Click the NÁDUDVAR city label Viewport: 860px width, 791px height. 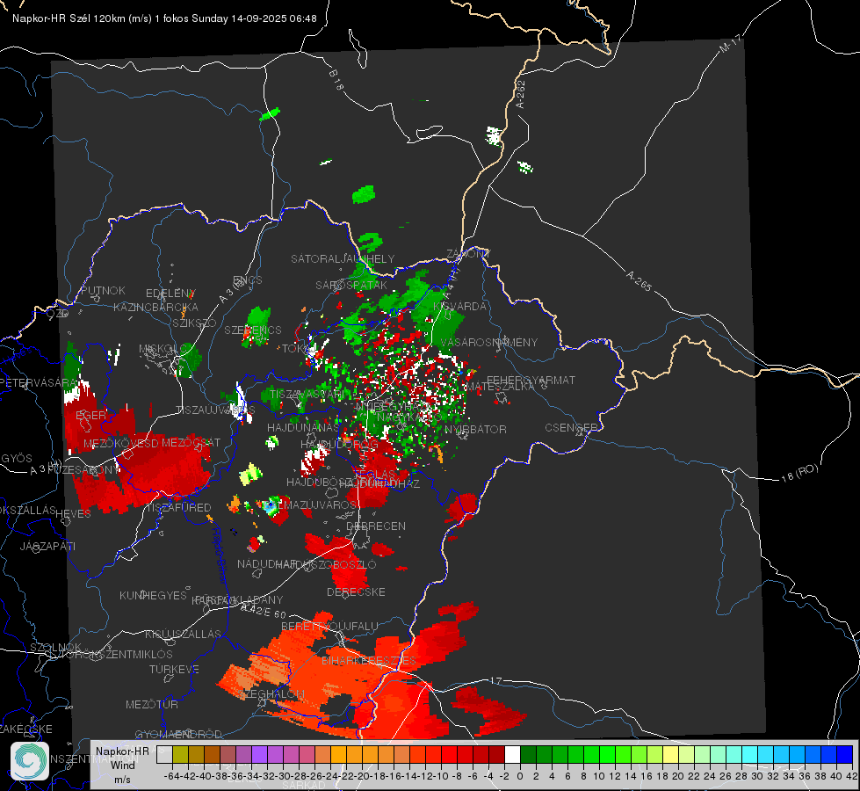(x=266, y=563)
